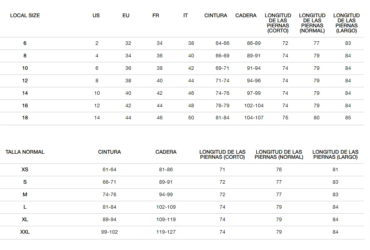Select the US column header
Viewport: 370px width, 250px height.
click(96, 16)
